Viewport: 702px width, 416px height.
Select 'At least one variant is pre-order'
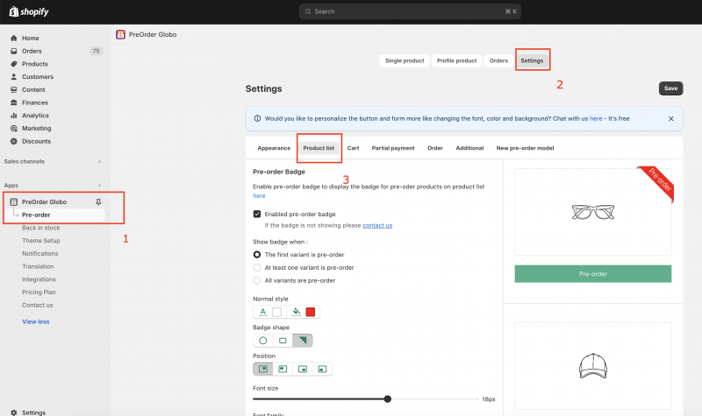257,267
